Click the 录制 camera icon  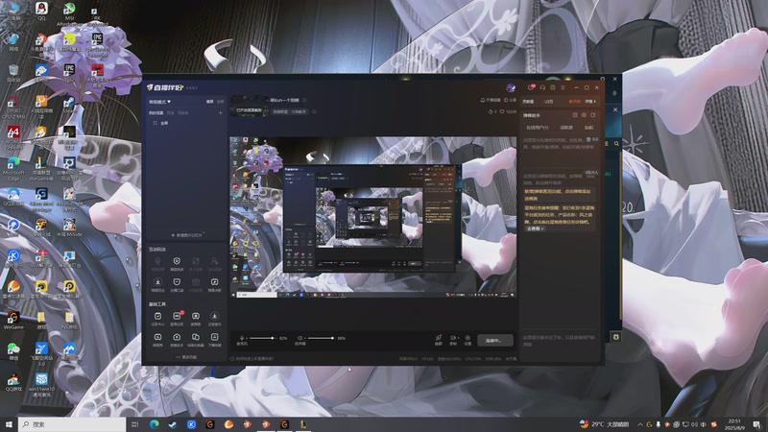[452, 340]
